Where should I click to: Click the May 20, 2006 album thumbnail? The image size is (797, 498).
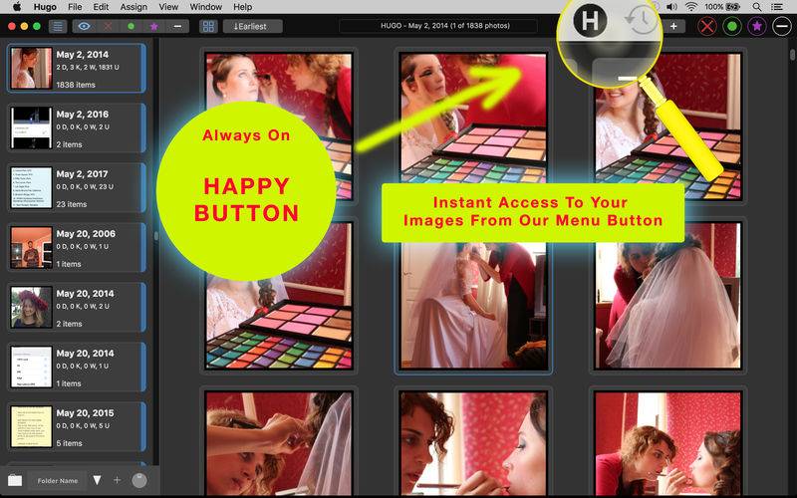[x=31, y=247]
